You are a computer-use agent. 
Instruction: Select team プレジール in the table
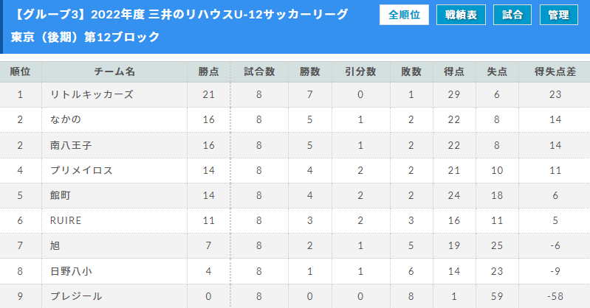coord(76,296)
